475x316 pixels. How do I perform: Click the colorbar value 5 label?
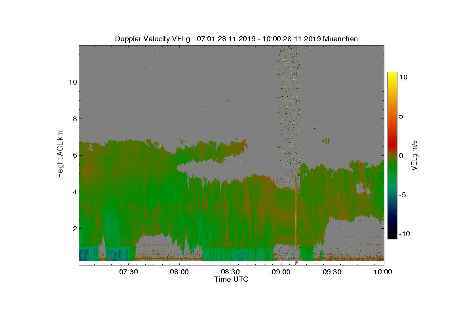coord(401,117)
